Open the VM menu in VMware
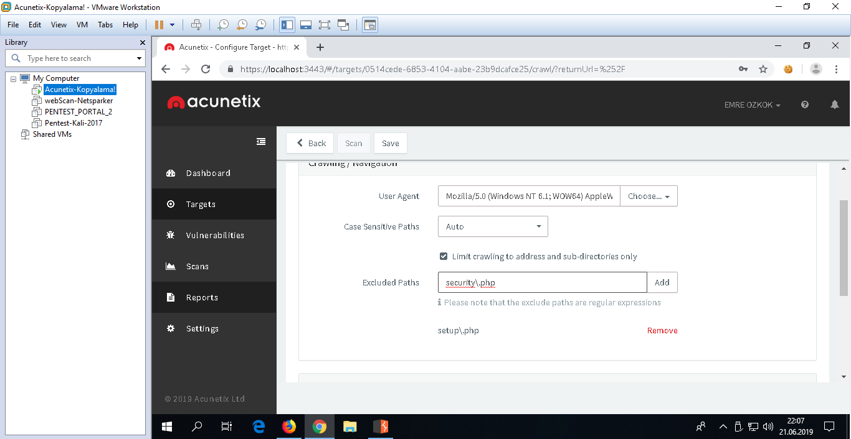 [82, 25]
